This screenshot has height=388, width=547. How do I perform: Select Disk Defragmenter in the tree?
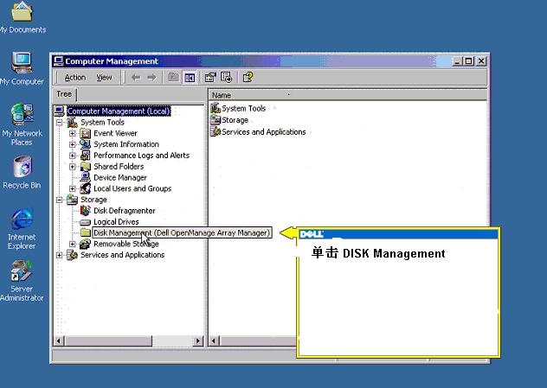point(125,211)
